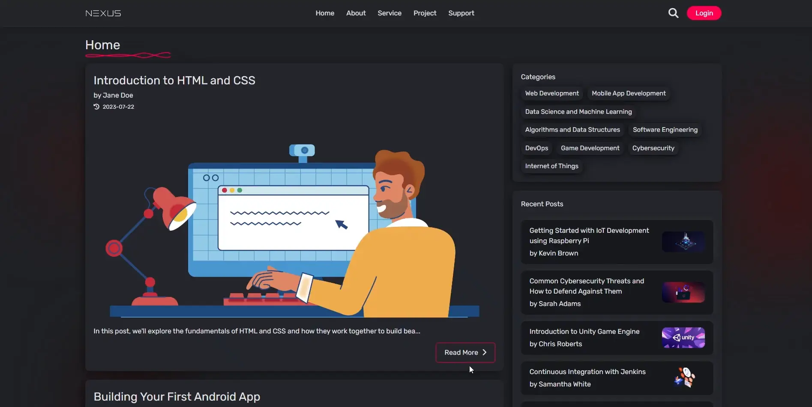Navigate to the Project page
Image resolution: width=812 pixels, height=407 pixels.
tap(425, 13)
